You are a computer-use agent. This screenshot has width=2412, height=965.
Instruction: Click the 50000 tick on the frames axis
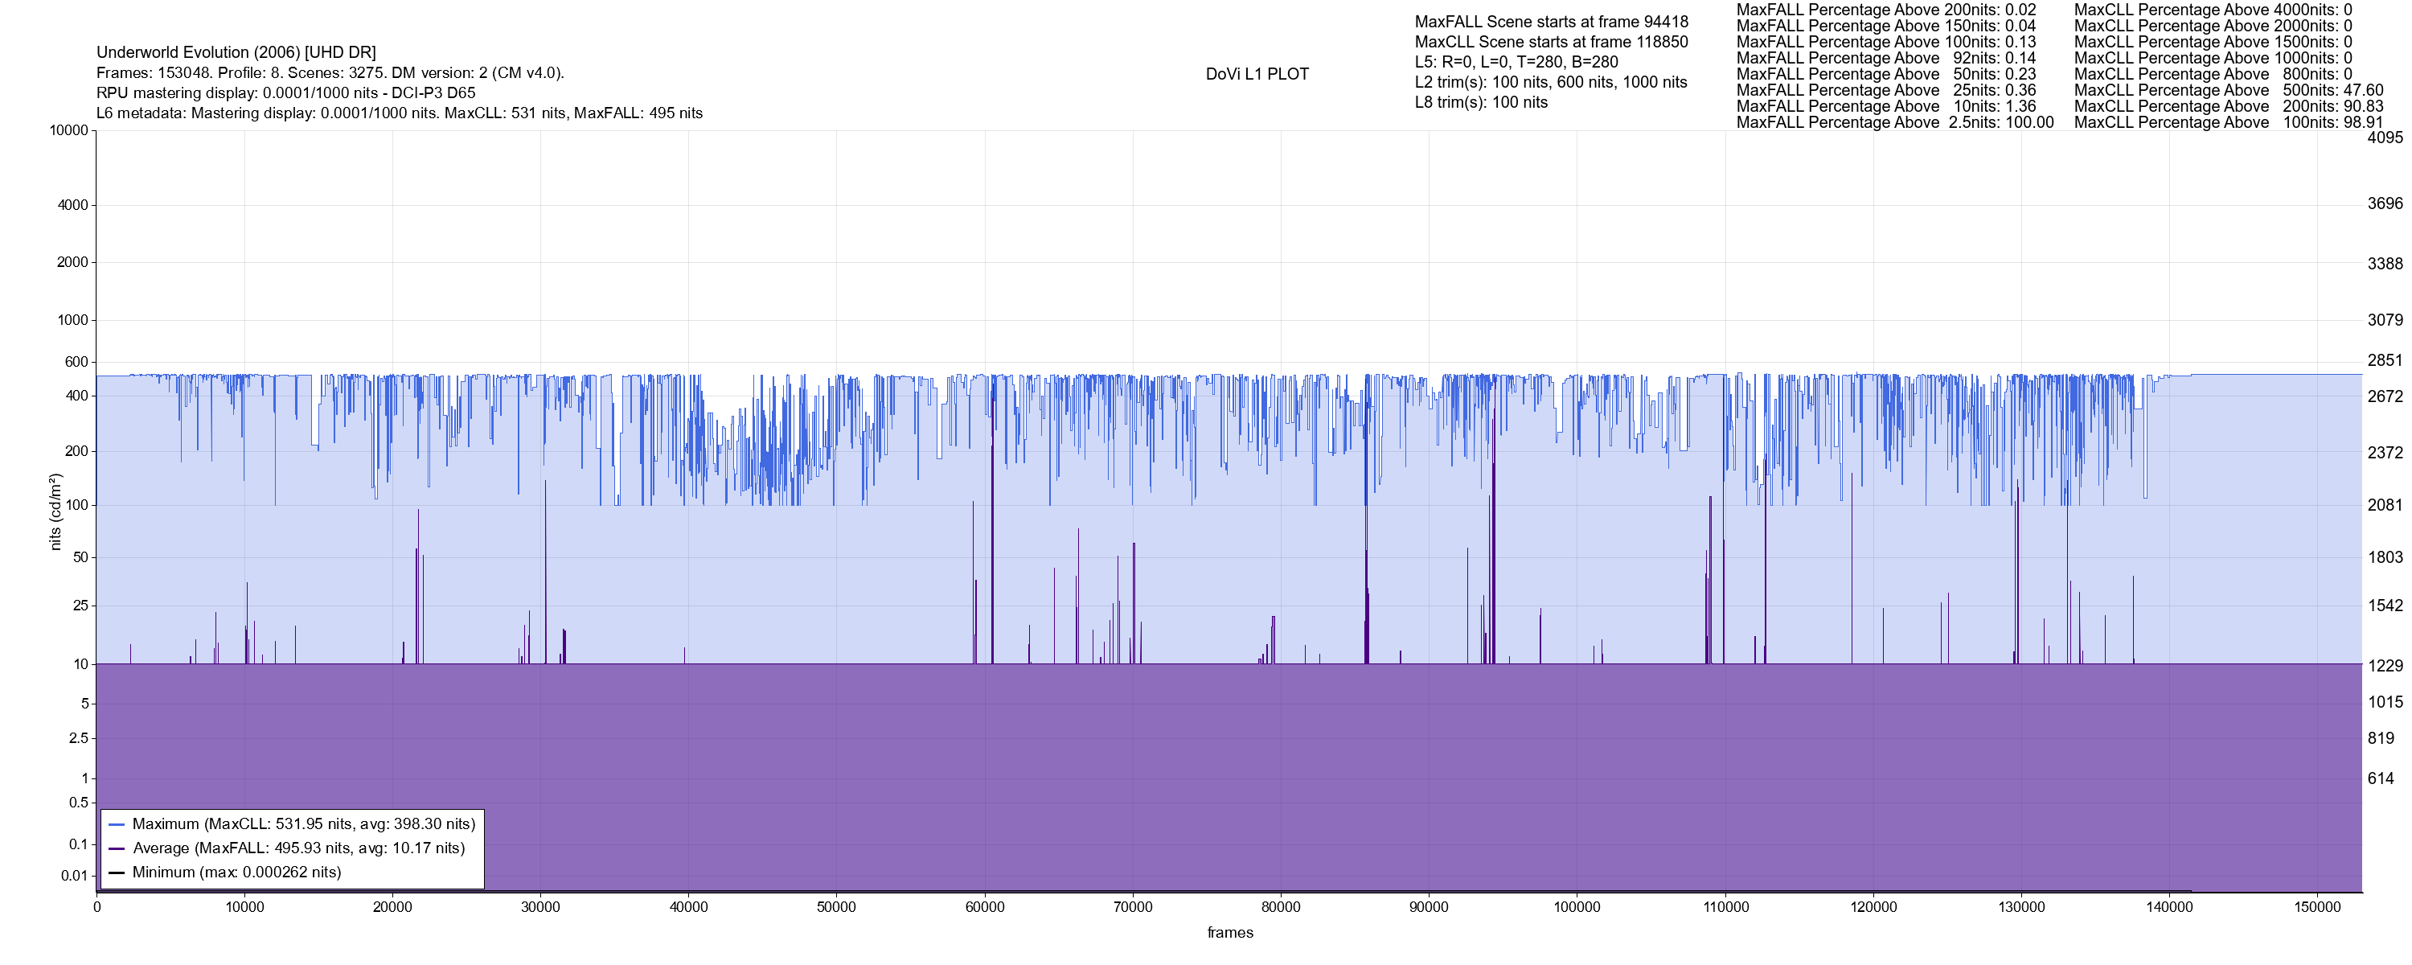[836, 907]
